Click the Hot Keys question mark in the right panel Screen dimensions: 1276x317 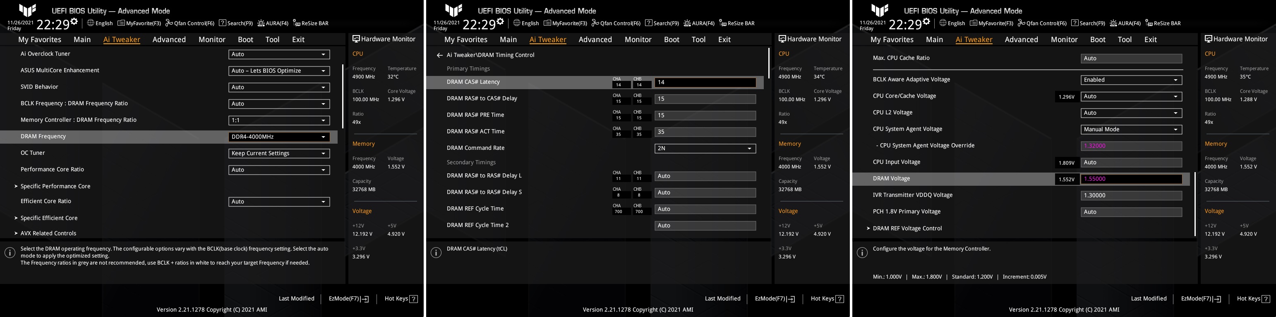[x=1266, y=299]
